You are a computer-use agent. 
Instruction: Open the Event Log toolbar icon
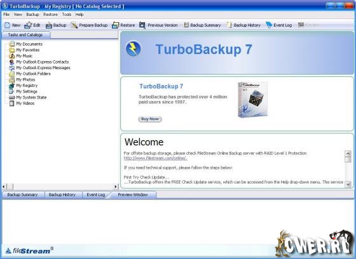269,25
